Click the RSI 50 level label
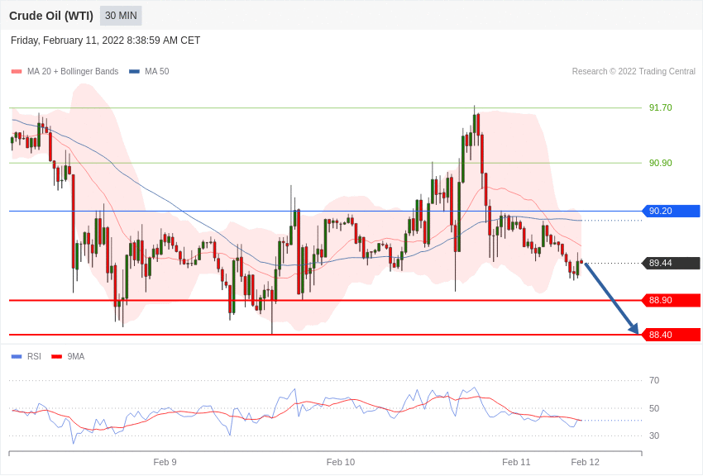Screen dimensions: 703x476 tap(654, 408)
